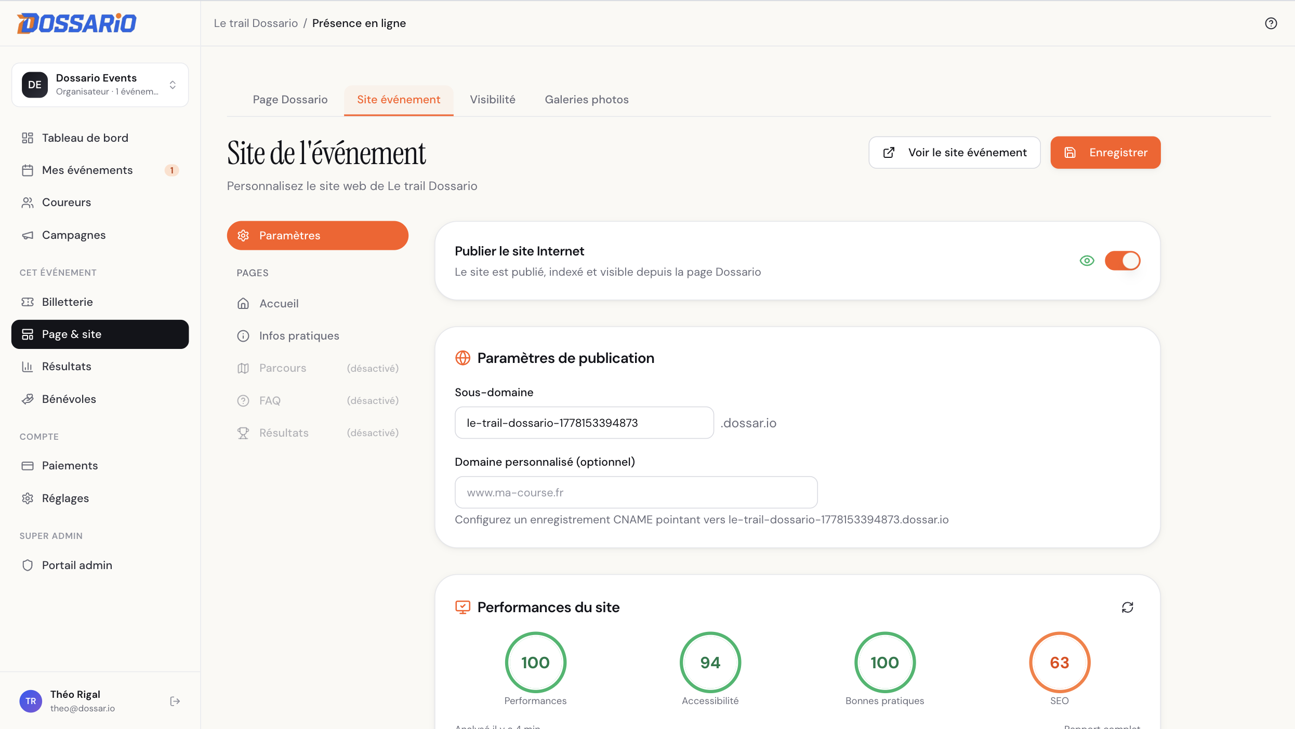The image size is (1295, 729).
Task: Click the Mes événements badge showing 1
Action: [x=172, y=170]
